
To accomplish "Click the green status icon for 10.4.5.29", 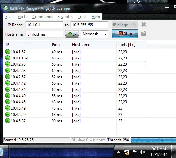I will (x=8, y=114).
